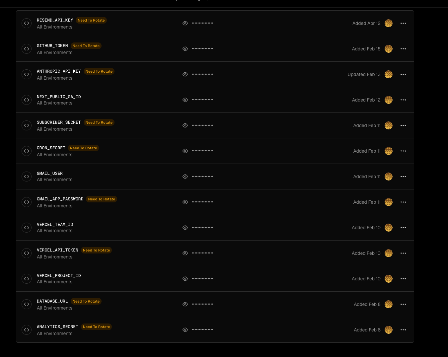Click the code icon next to ANALYTICS_SECRET

point(27,330)
